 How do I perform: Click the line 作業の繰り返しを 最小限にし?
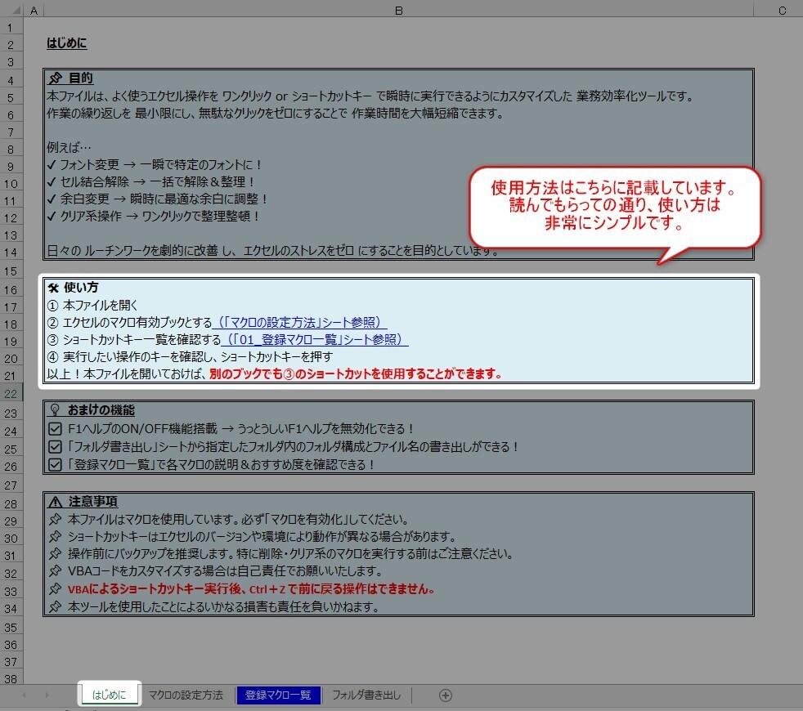click(x=276, y=114)
